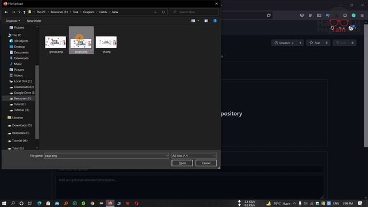Fork the repository

[x=341, y=43]
